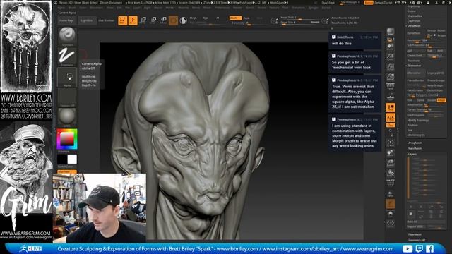The image size is (452, 254).
Task: Toggle the Floor grid button
Action: pos(391,97)
